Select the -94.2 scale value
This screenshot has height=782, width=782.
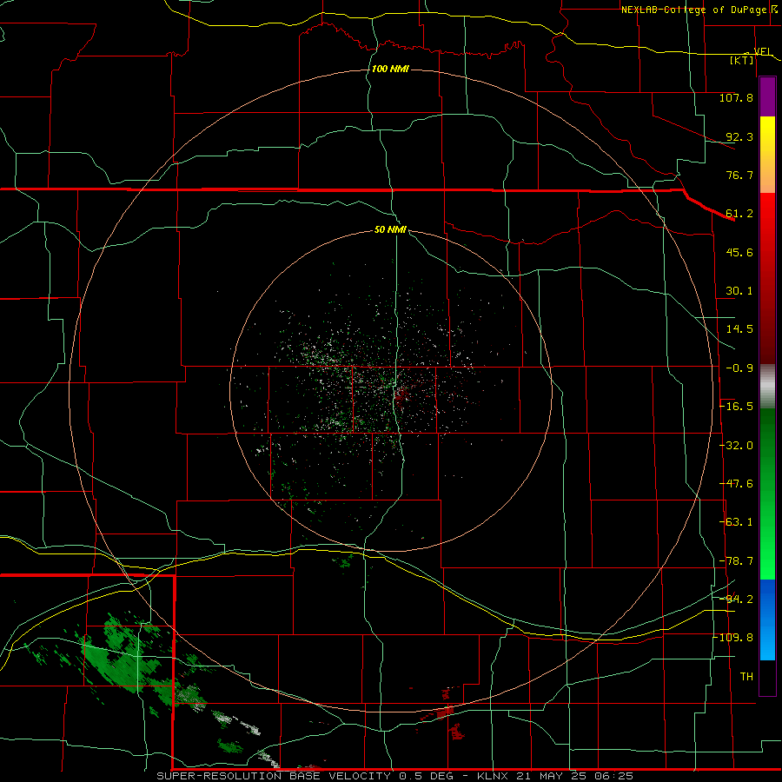coord(736,599)
